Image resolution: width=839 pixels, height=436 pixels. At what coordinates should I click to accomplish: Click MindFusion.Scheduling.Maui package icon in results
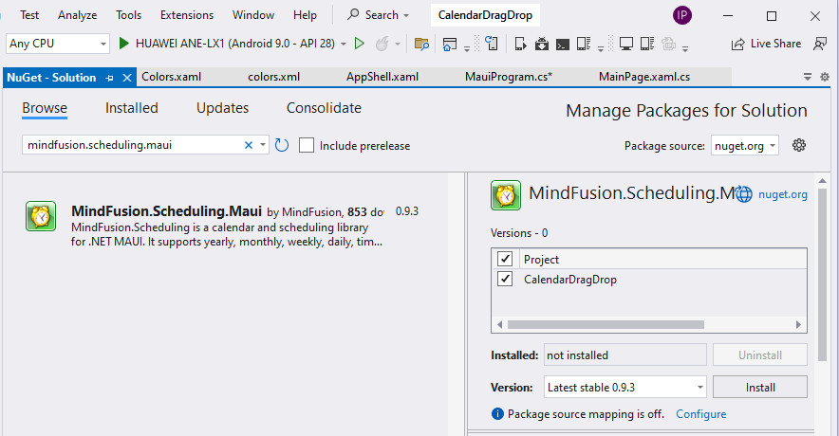tap(41, 216)
